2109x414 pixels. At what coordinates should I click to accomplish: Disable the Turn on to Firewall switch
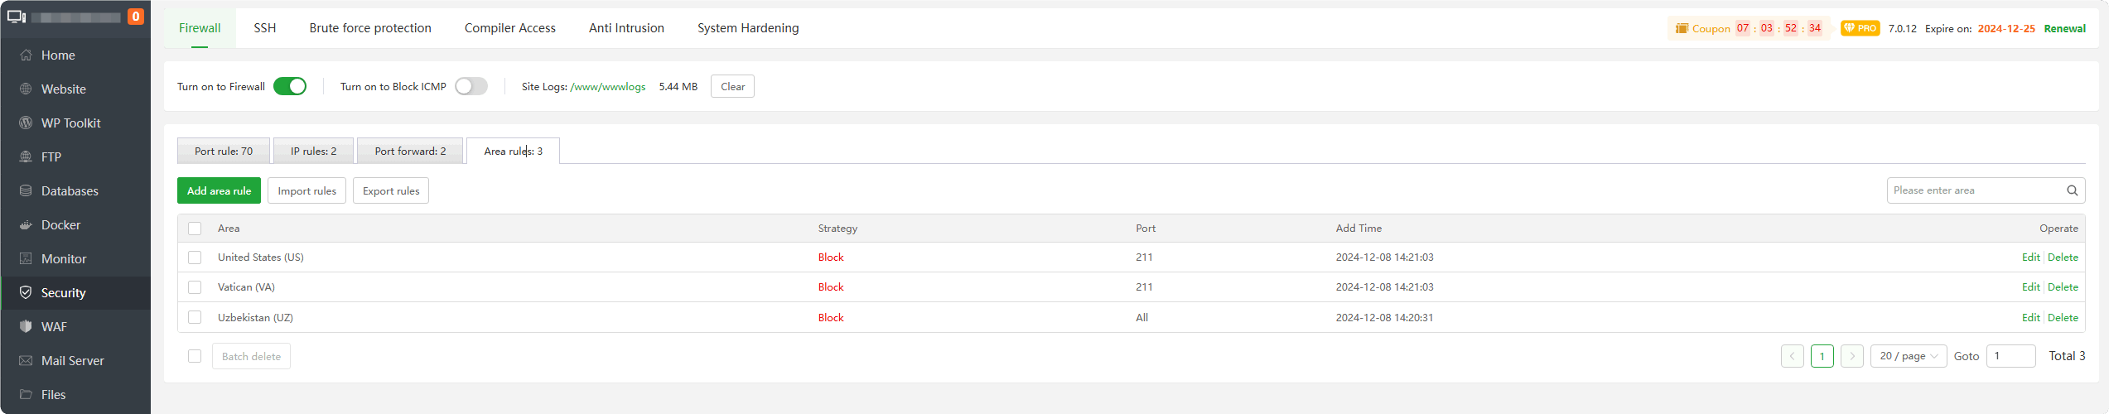(290, 86)
